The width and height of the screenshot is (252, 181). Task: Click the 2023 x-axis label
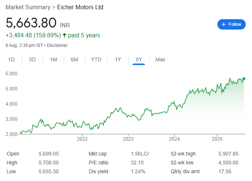(128, 139)
